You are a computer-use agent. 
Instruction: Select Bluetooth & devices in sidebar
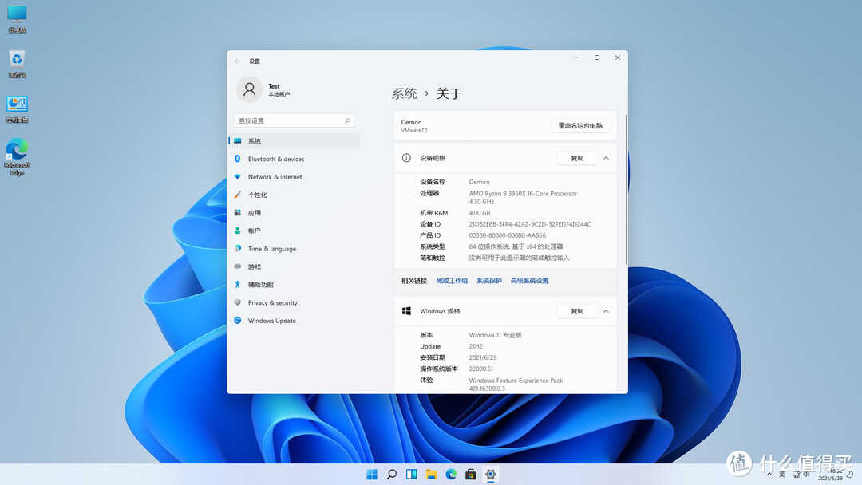coord(275,159)
